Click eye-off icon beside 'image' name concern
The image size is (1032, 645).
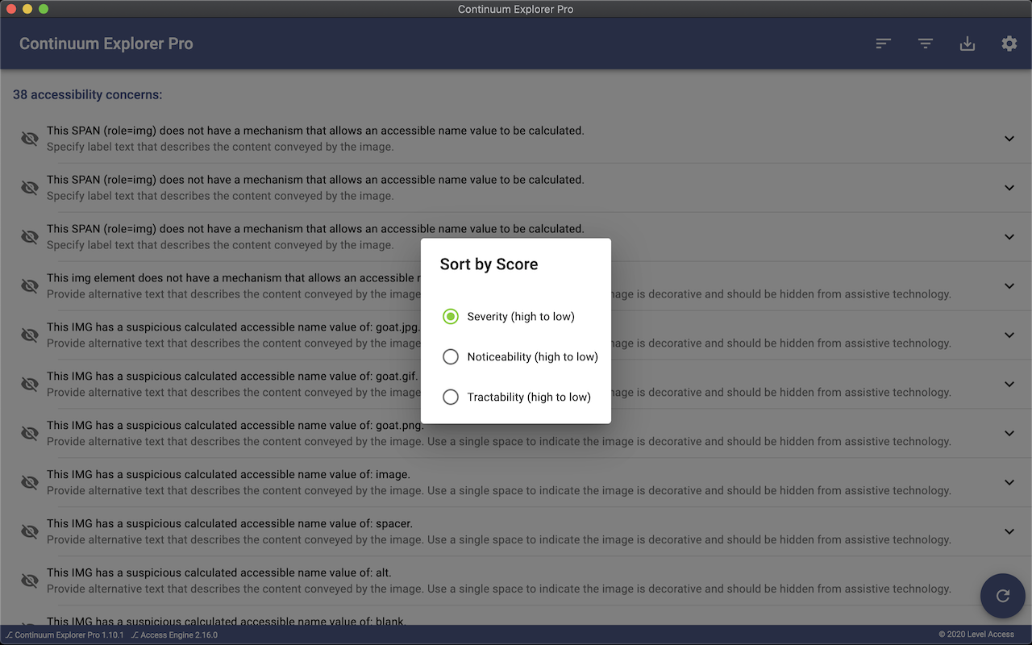30,483
